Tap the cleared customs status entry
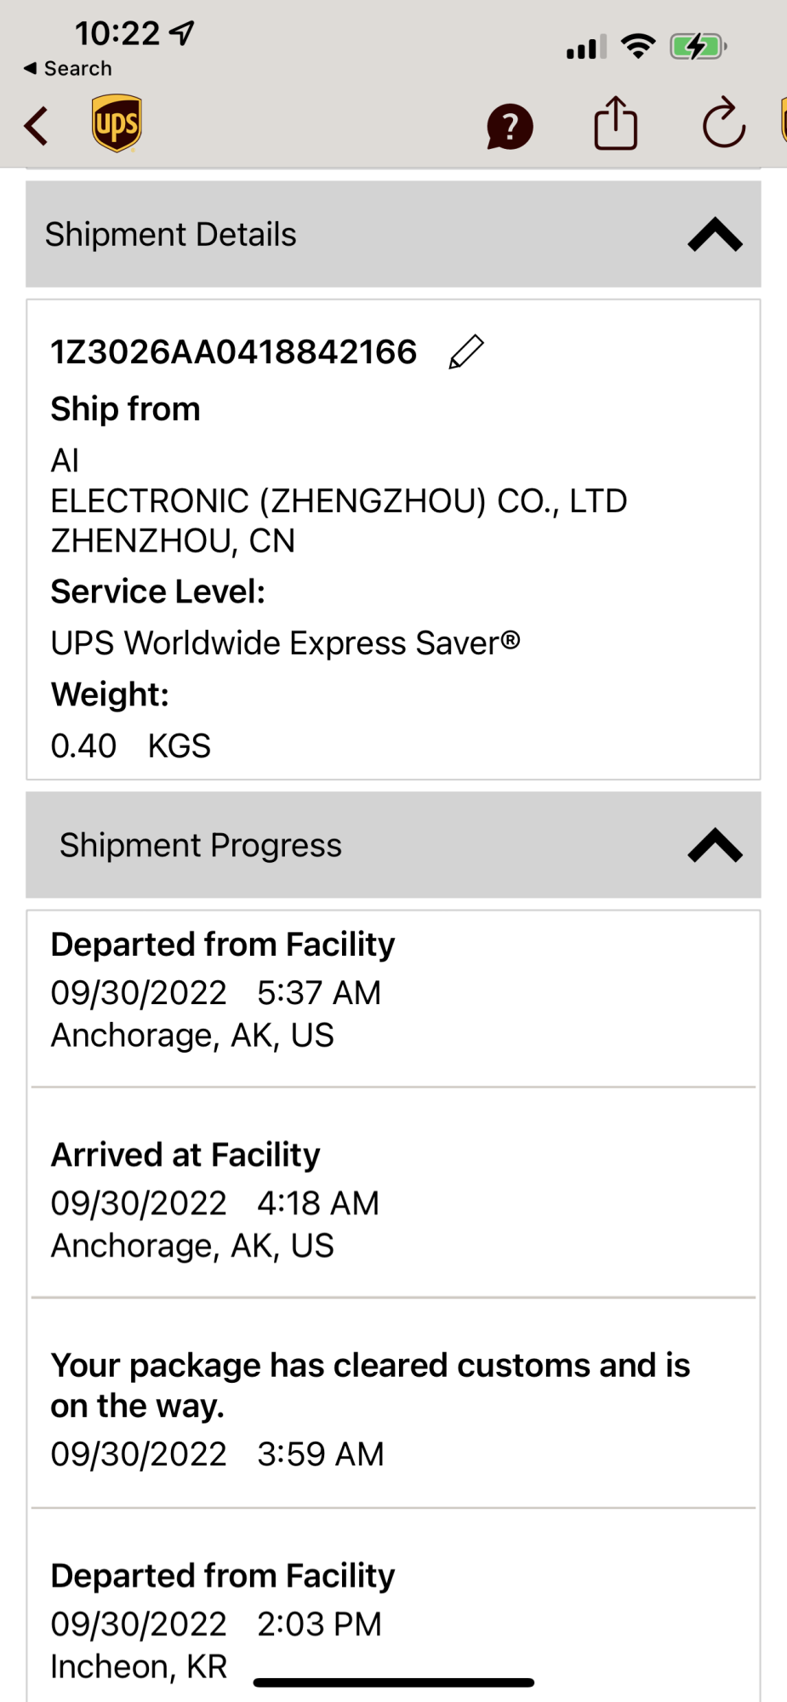 click(x=370, y=1408)
